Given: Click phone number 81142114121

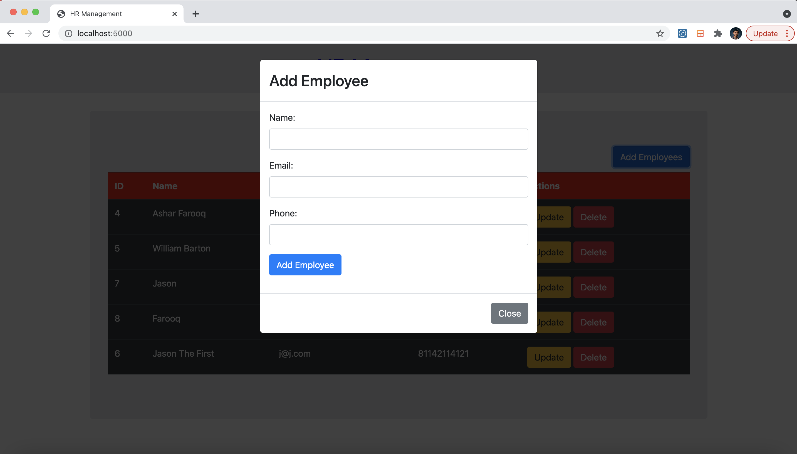Looking at the screenshot, I should point(443,354).
